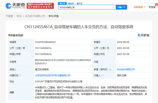The height and width of the screenshot is (103, 158).
Task: Switch to the 查老板 search tab
Action: click(x=71, y=3)
